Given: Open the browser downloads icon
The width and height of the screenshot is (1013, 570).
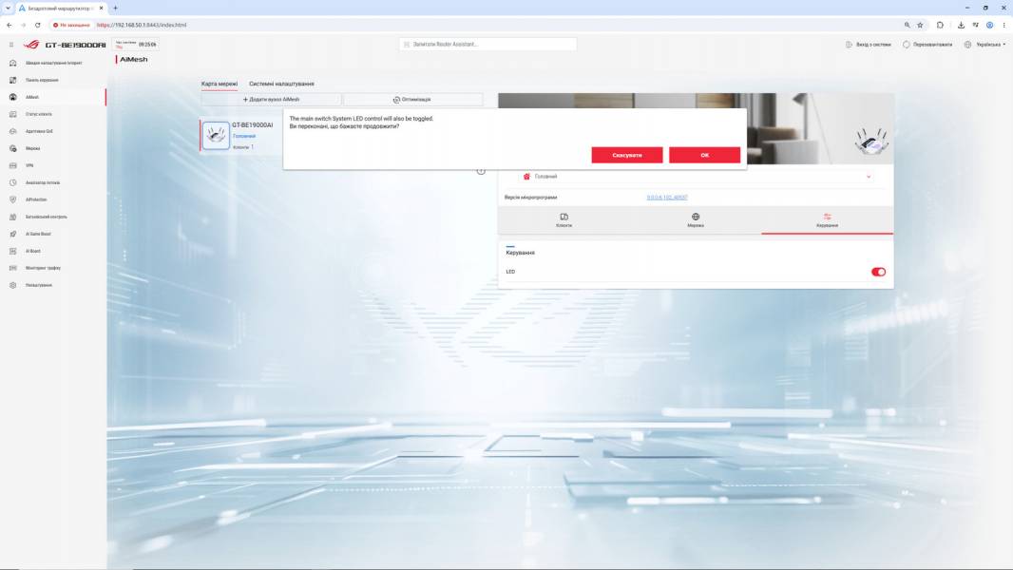Looking at the screenshot, I should click(x=961, y=26).
